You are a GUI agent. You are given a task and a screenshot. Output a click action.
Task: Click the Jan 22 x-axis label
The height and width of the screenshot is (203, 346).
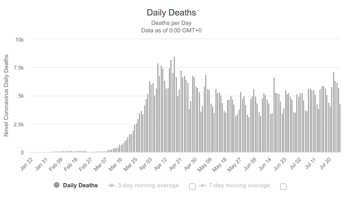[x=27, y=164]
